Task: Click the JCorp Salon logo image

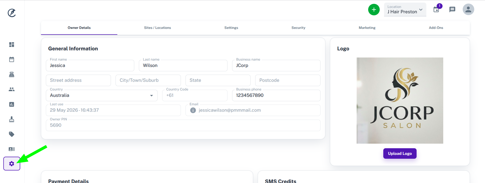Action: 400,100
